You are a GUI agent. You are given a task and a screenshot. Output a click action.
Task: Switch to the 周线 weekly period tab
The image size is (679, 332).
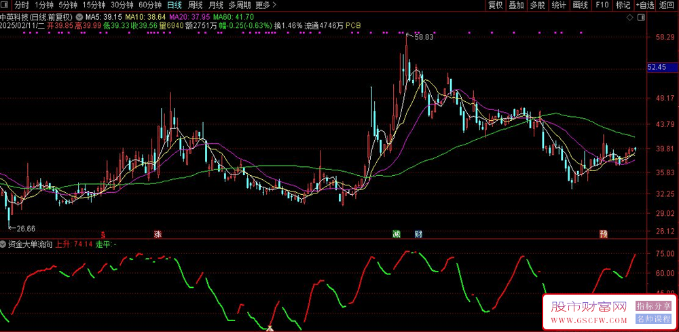(196, 5)
